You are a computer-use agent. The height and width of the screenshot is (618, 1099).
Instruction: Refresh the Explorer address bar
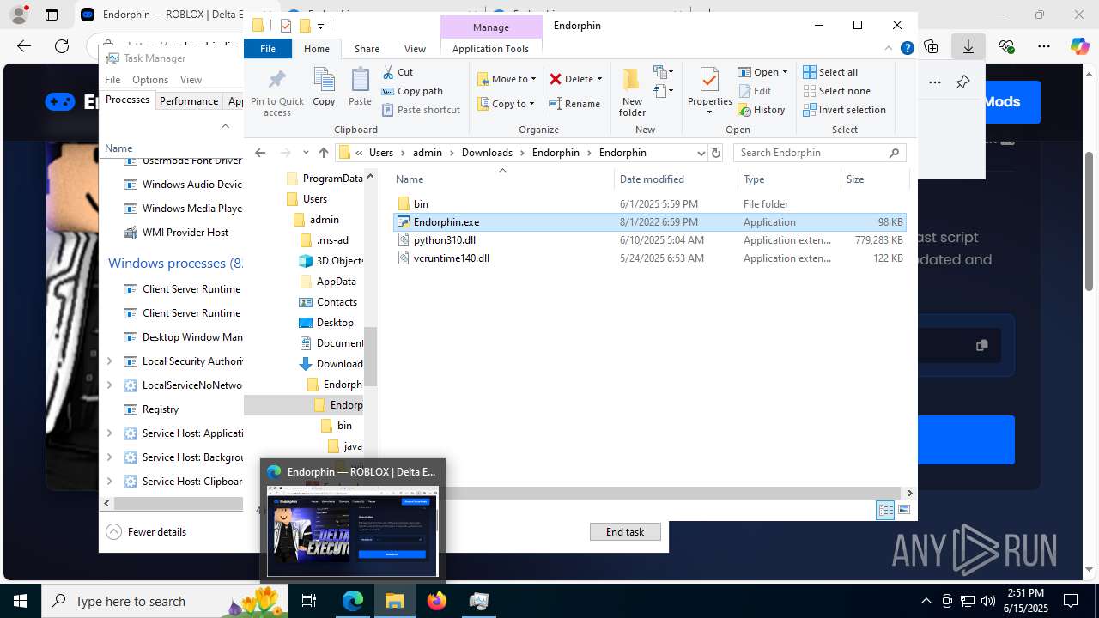point(716,153)
